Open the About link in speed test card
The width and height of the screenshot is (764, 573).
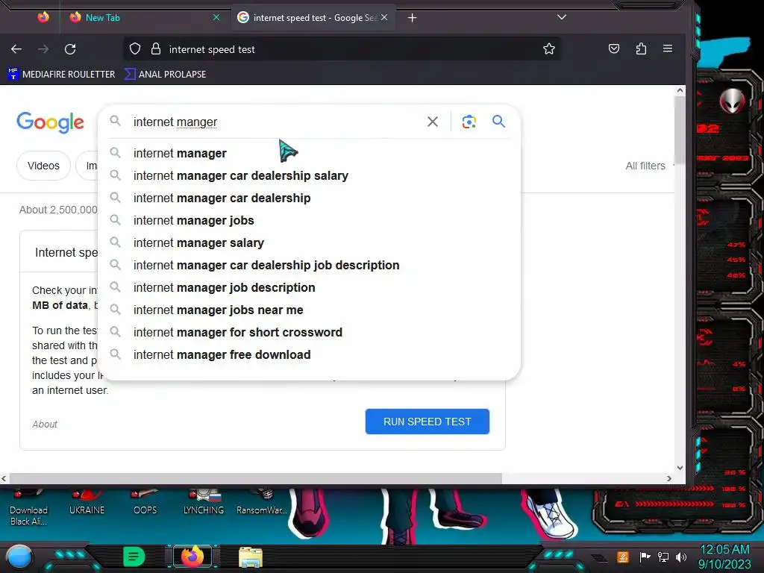(x=44, y=425)
